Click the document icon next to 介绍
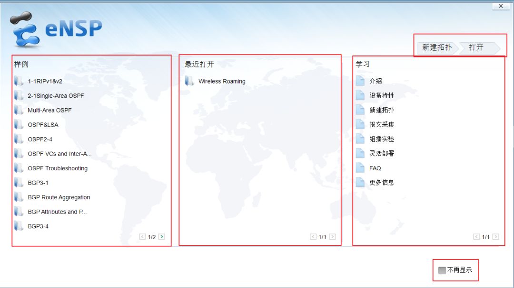 tap(360, 80)
